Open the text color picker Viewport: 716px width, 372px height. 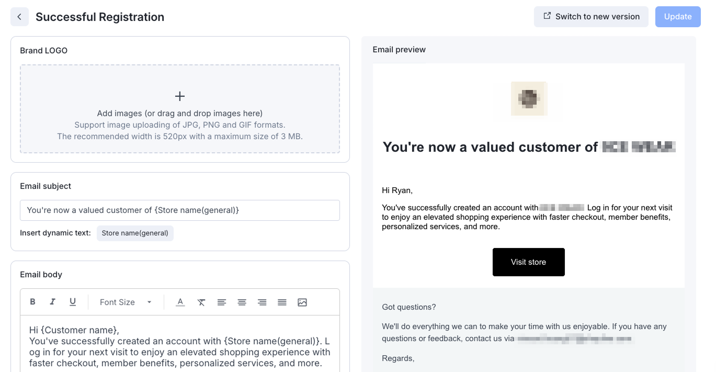point(180,302)
